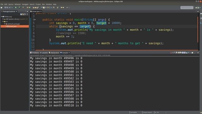This screenshot has width=202, height=114.
Task: Select the WhileLoop project label
Action: point(8,16)
